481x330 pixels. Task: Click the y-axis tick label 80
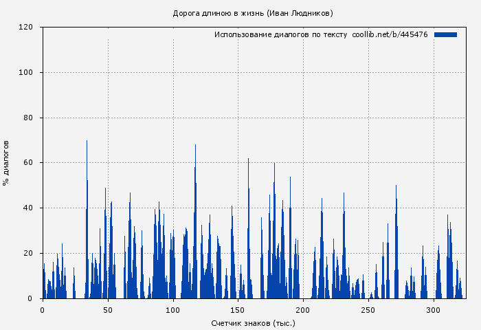(29, 118)
